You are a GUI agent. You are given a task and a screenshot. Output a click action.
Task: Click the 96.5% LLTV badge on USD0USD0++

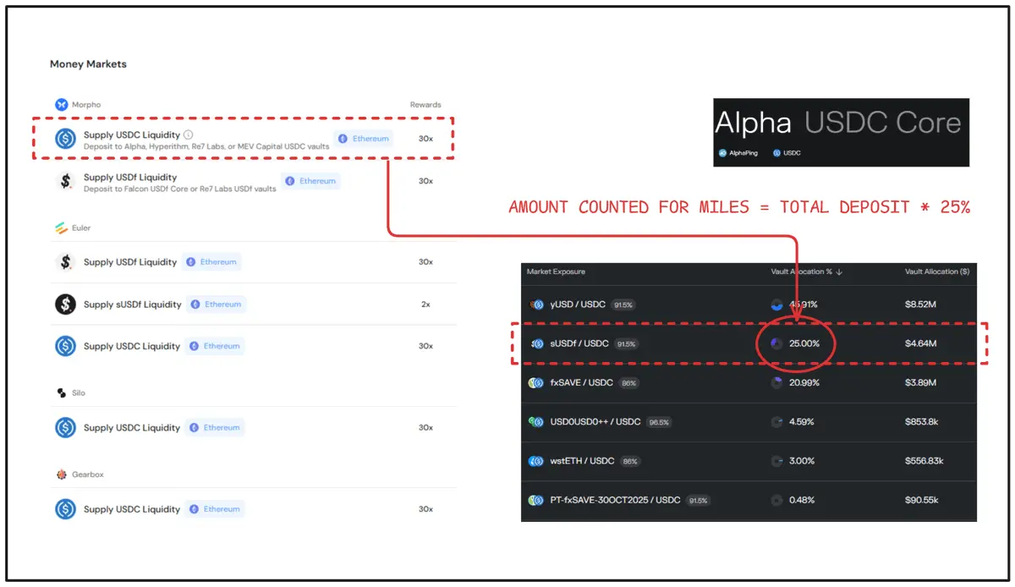[x=659, y=422]
